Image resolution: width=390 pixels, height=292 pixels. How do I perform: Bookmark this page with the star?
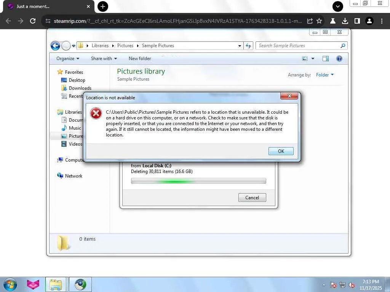[x=319, y=21]
